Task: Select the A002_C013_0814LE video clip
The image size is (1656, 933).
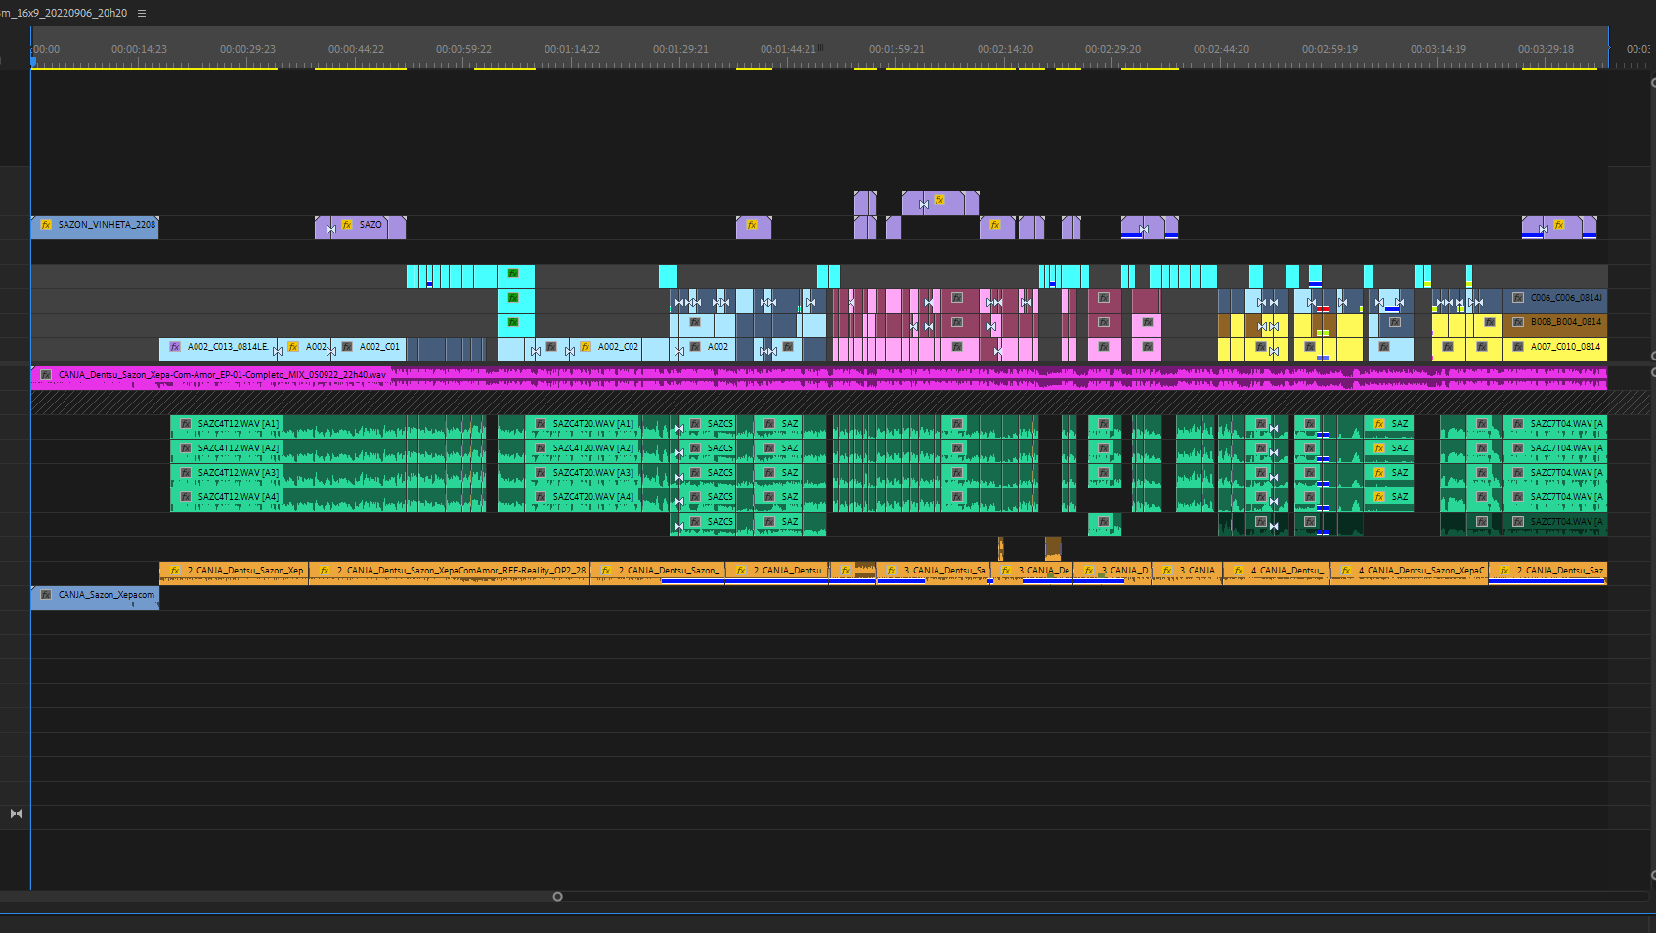Action: (218, 350)
